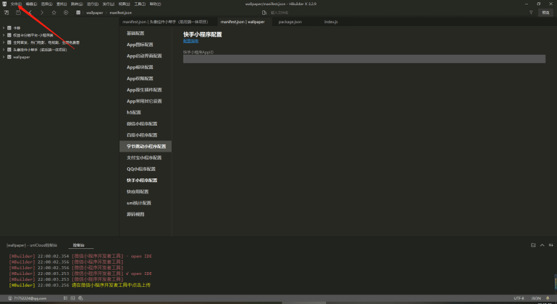Expand the 全网首发 project node
Viewport: 557px width, 304px height.
click(4, 42)
